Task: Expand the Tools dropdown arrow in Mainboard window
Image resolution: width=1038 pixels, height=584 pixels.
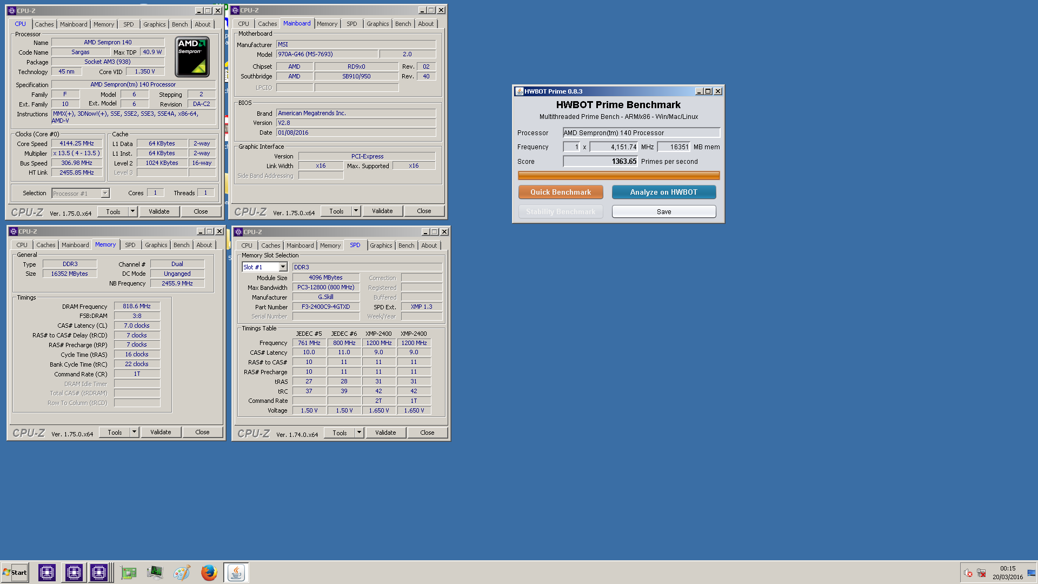Action: pyautogui.click(x=356, y=211)
